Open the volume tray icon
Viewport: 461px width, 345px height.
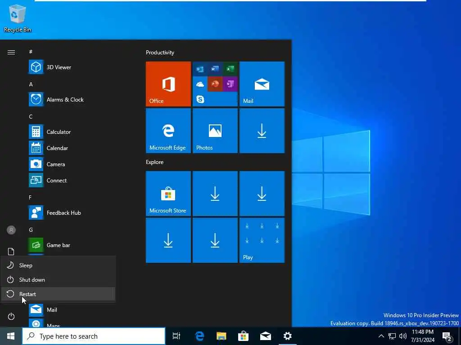[x=403, y=336]
